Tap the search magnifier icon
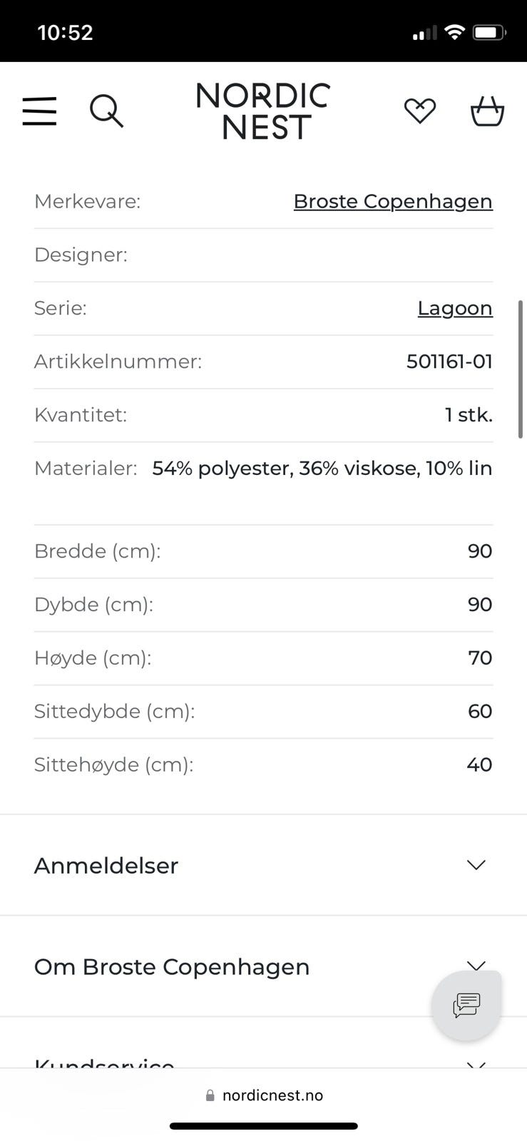527x1141 pixels. [x=106, y=111]
